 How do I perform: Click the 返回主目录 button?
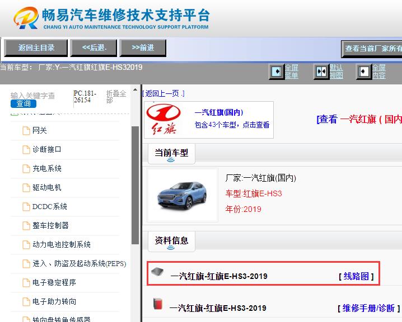36,48
